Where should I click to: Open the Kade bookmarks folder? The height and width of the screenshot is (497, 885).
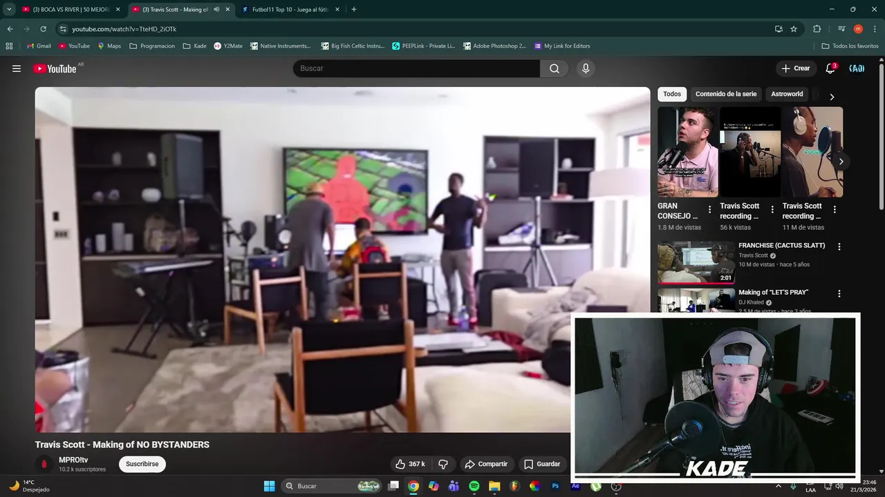(194, 46)
